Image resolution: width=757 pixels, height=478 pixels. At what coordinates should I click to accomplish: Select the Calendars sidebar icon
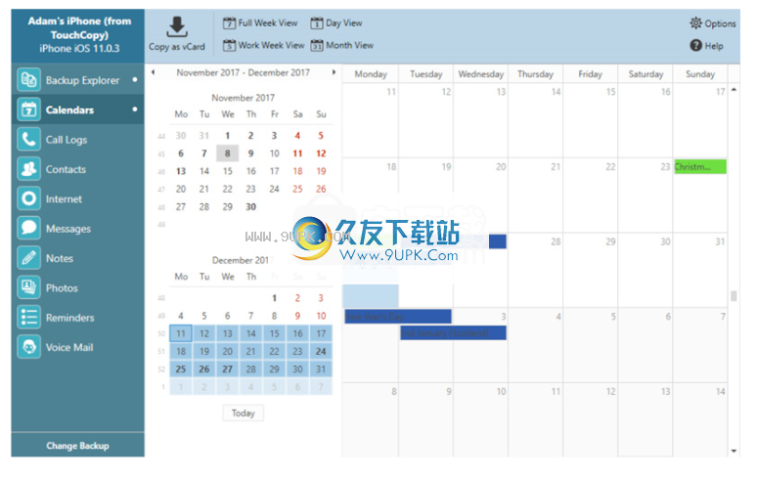coord(29,109)
